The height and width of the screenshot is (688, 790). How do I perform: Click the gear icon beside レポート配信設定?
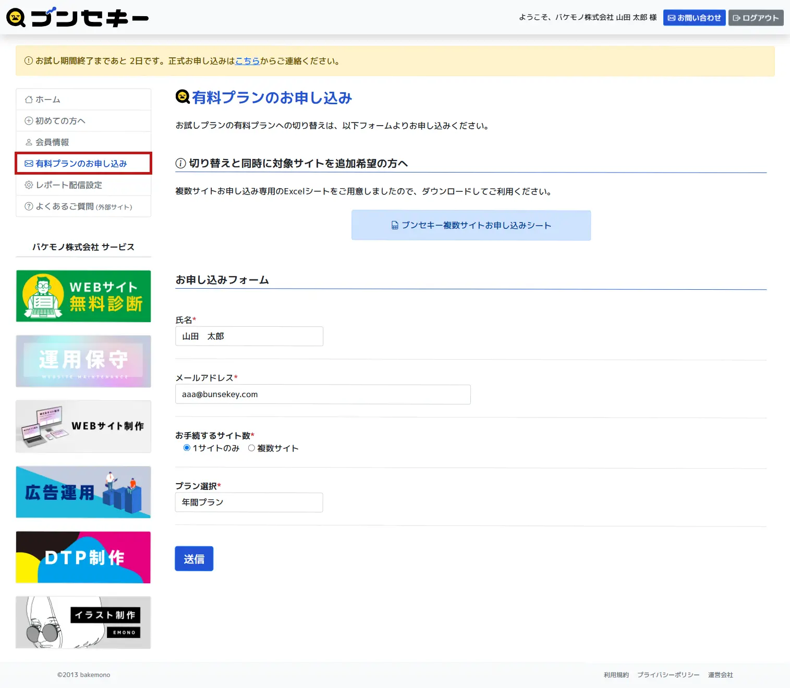pos(29,185)
